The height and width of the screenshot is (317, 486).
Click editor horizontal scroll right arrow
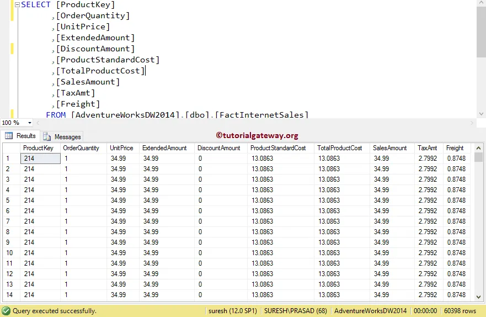[x=472, y=123]
